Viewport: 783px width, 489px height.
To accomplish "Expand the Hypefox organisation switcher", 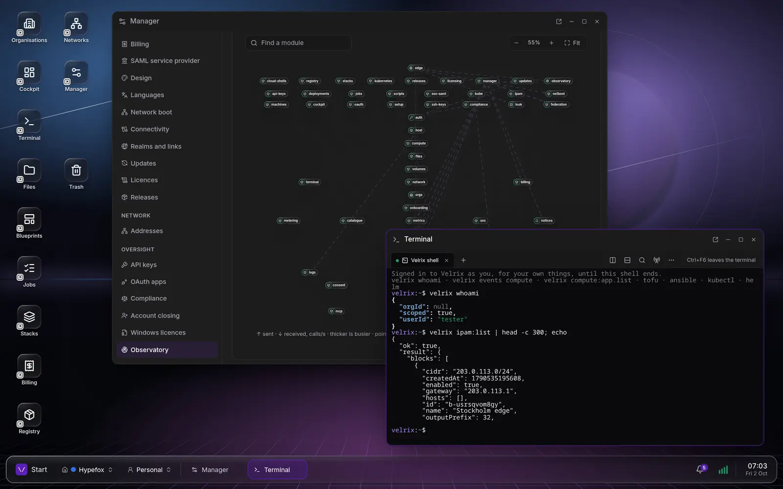I will (88, 469).
